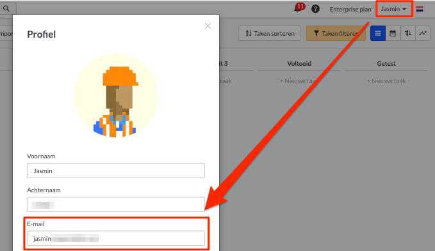The height and width of the screenshot is (251, 435).
Task: Open the notifications bell with 11 badge
Action: pos(299,8)
